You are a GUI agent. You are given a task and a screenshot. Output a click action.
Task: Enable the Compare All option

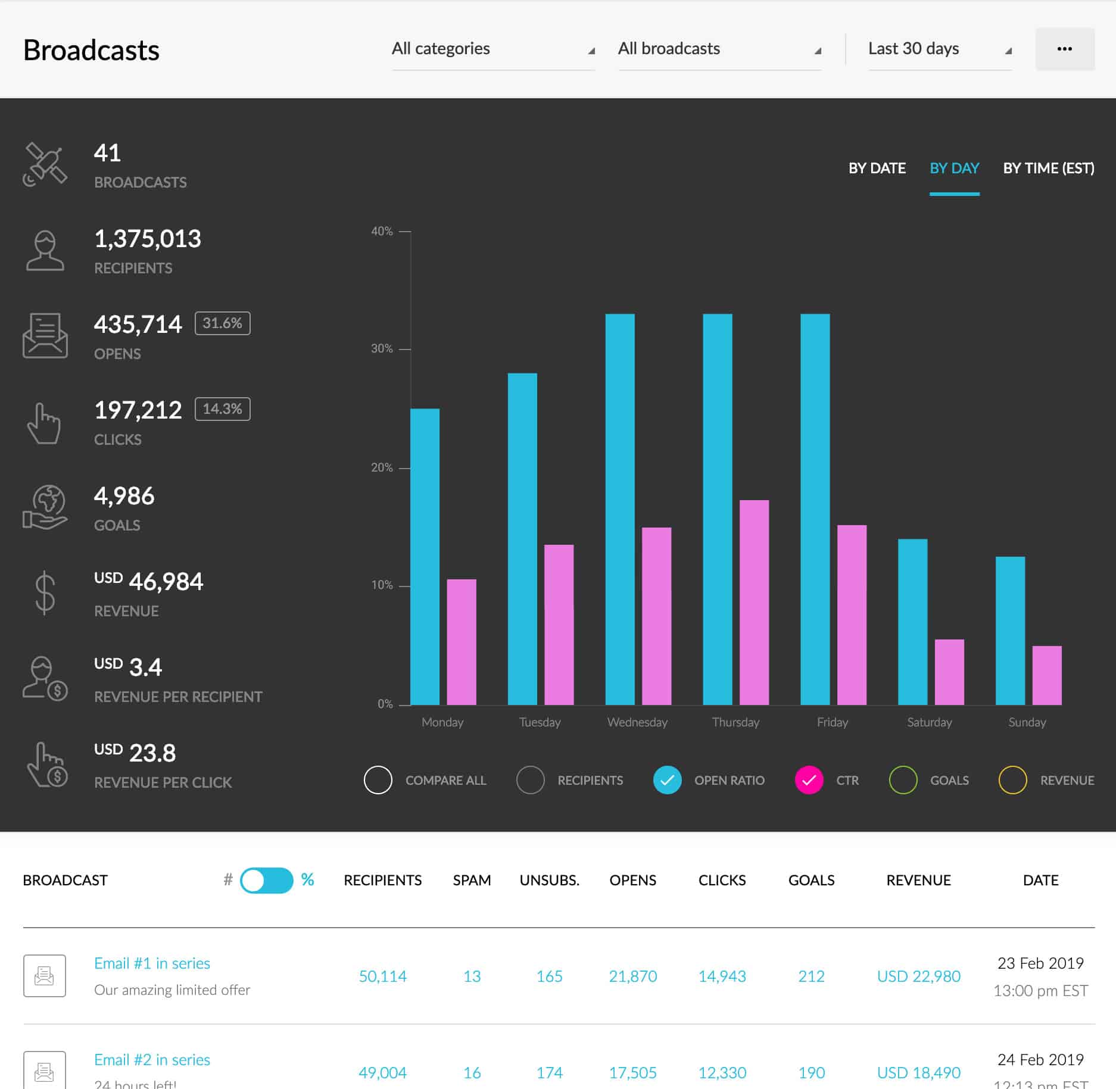[x=378, y=780]
